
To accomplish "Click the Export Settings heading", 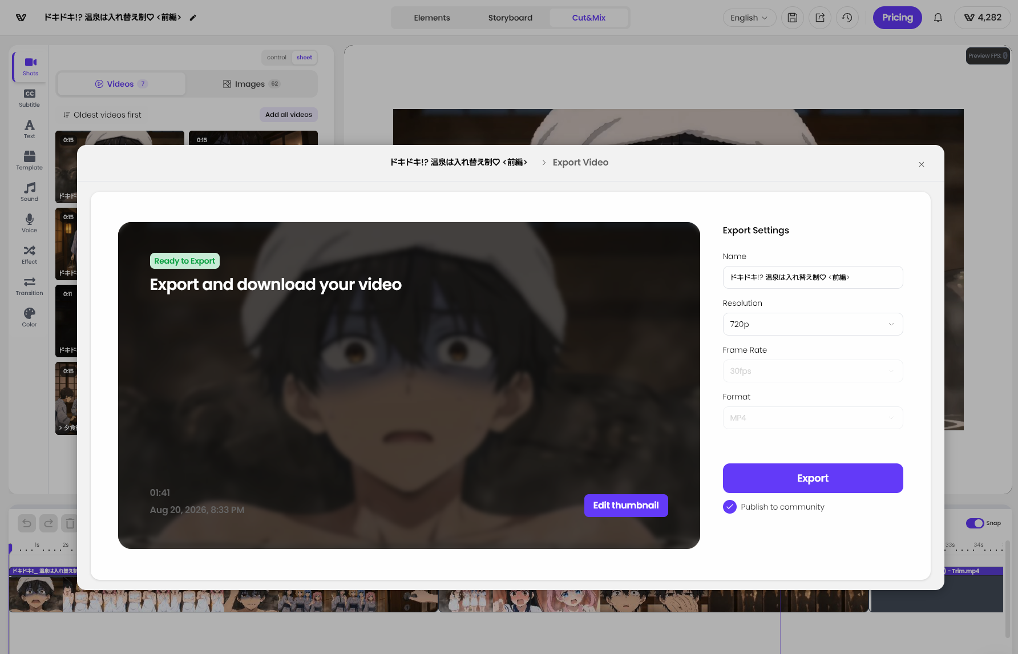I will (756, 231).
